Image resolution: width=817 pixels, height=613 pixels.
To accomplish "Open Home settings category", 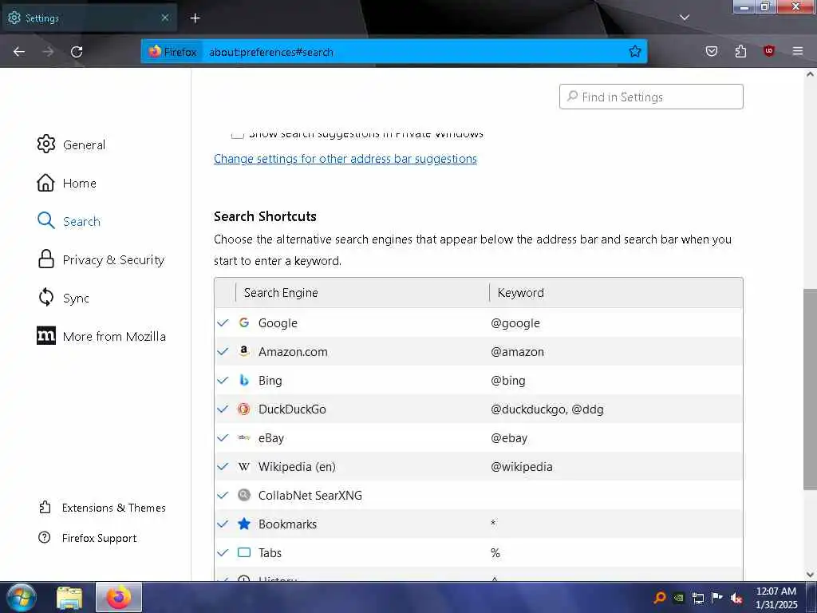I will [67, 183].
